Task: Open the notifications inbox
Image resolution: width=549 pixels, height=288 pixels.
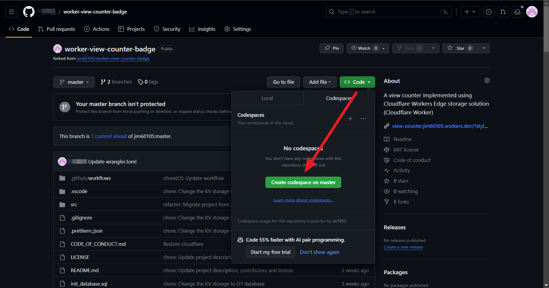Action: [x=517, y=12]
